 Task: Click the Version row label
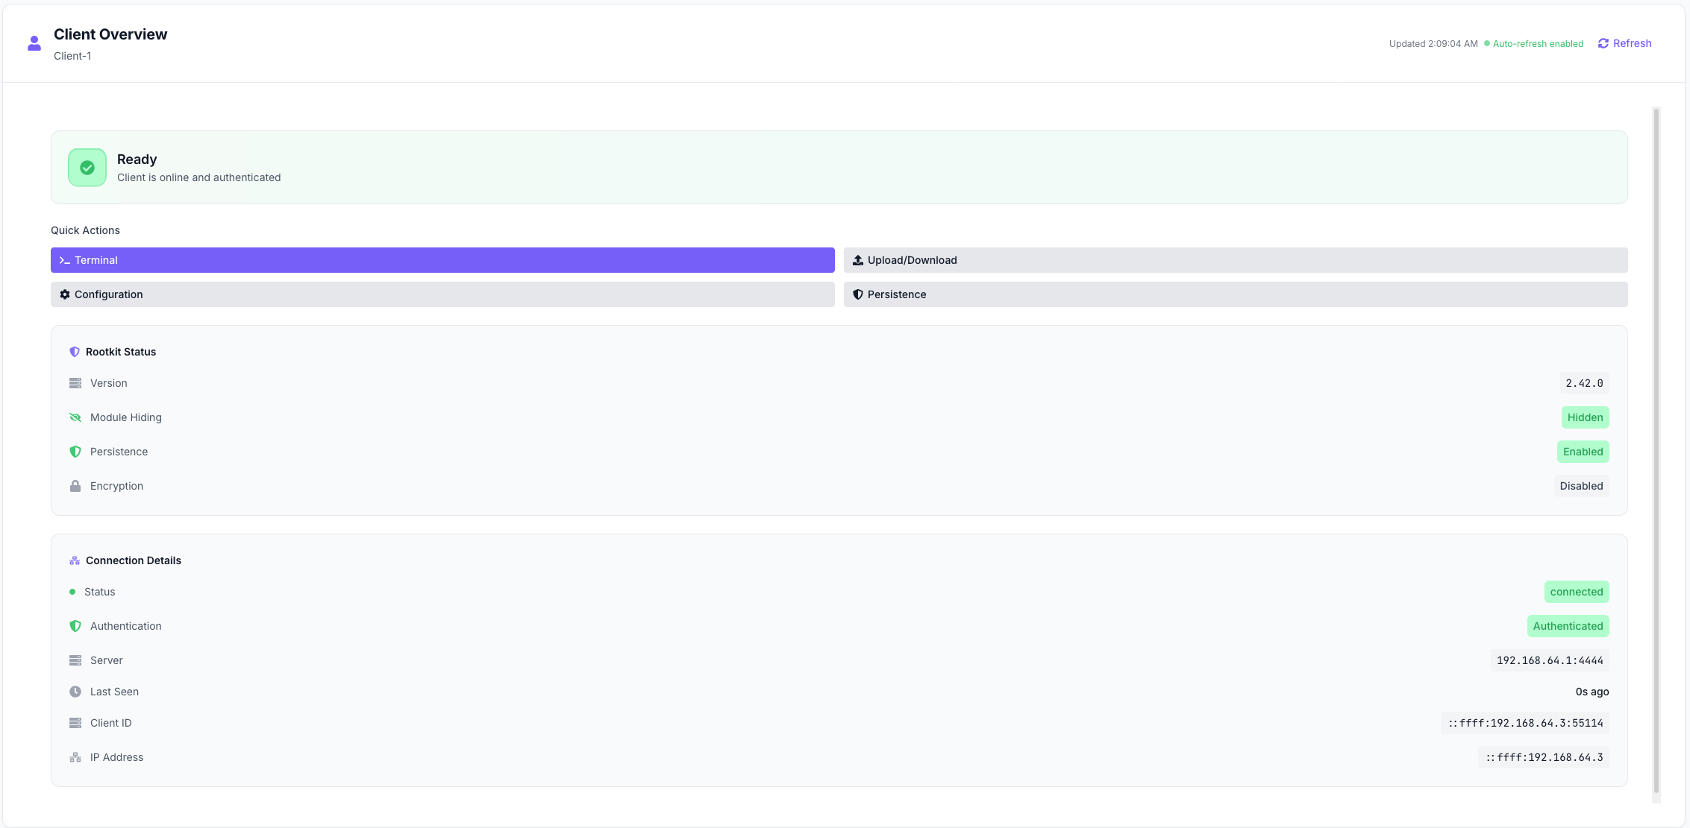(109, 383)
